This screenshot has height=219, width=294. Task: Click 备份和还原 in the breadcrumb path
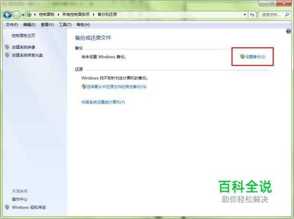pyautogui.click(x=107, y=14)
